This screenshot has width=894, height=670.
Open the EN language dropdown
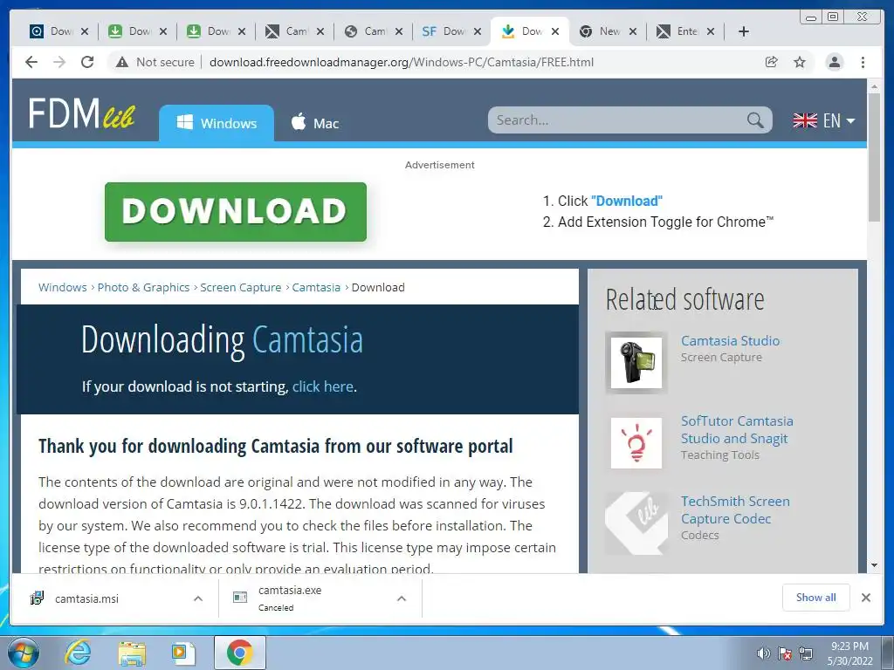tap(824, 120)
